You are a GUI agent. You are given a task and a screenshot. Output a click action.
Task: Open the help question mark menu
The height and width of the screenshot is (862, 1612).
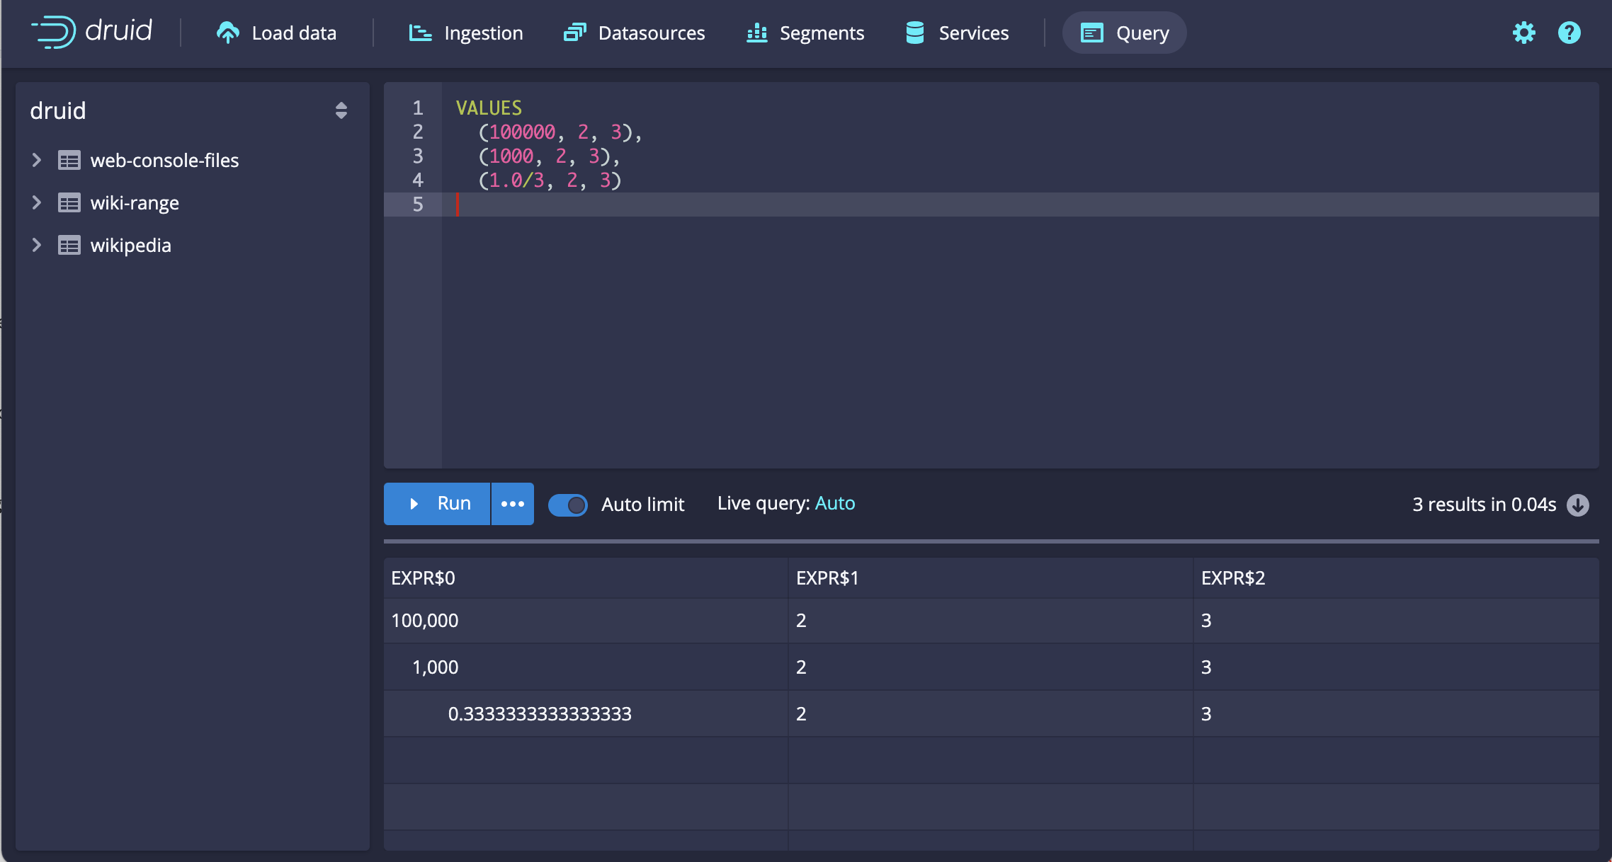tap(1569, 33)
